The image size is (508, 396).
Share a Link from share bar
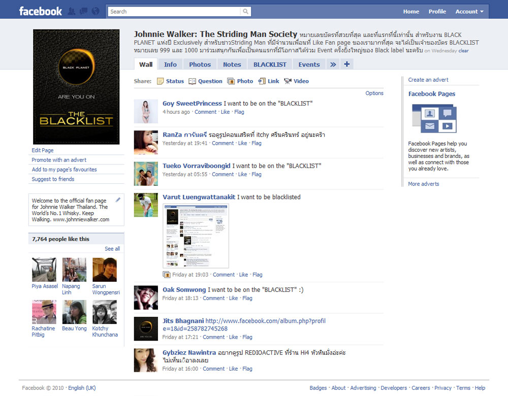269,81
